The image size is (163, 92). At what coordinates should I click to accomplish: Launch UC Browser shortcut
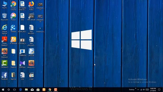click(x=13, y=40)
